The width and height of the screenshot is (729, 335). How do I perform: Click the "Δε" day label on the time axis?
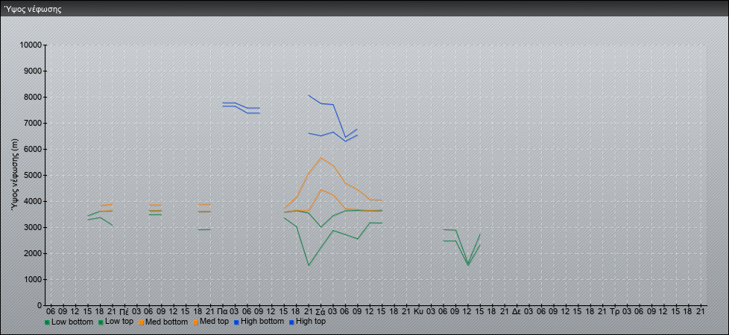pyautogui.click(x=517, y=311)
